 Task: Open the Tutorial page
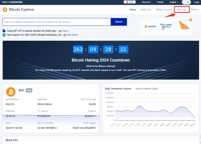[160, 2]
